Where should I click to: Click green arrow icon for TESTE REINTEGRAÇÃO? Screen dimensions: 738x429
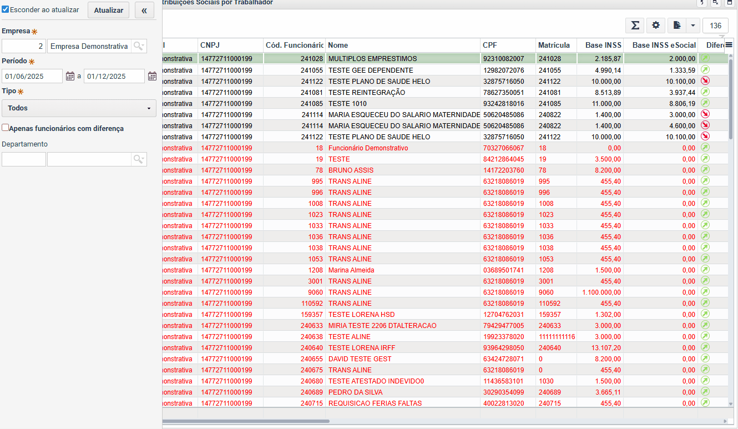705,92
